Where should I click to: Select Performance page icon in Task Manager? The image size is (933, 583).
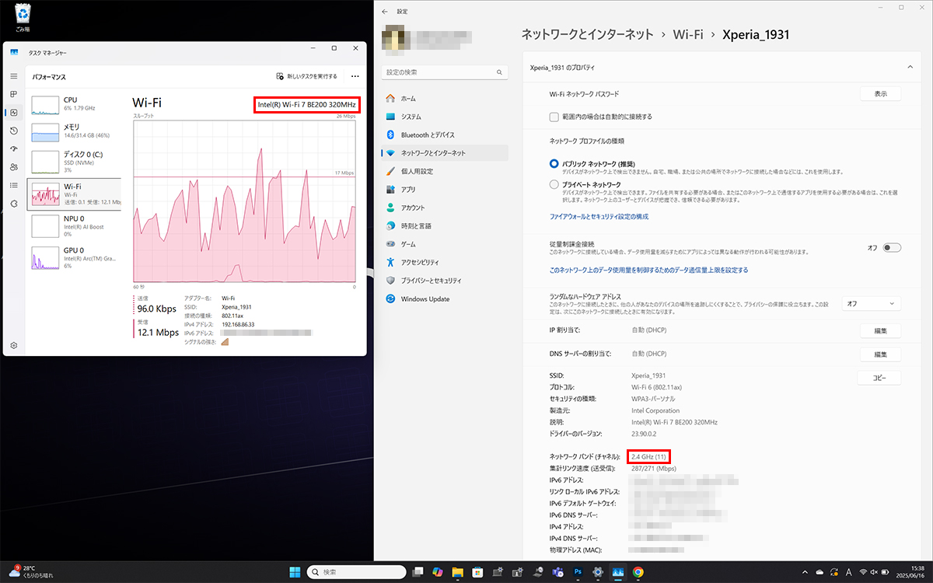[x=14, y=113]
